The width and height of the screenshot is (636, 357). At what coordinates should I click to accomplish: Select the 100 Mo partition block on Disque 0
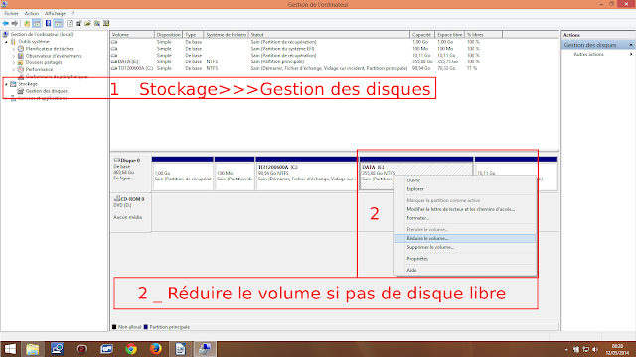click(235, 174)
